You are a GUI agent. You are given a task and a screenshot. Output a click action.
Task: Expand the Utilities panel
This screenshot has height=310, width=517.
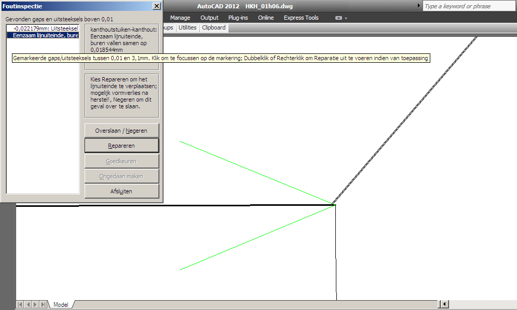tap(187, 27)
